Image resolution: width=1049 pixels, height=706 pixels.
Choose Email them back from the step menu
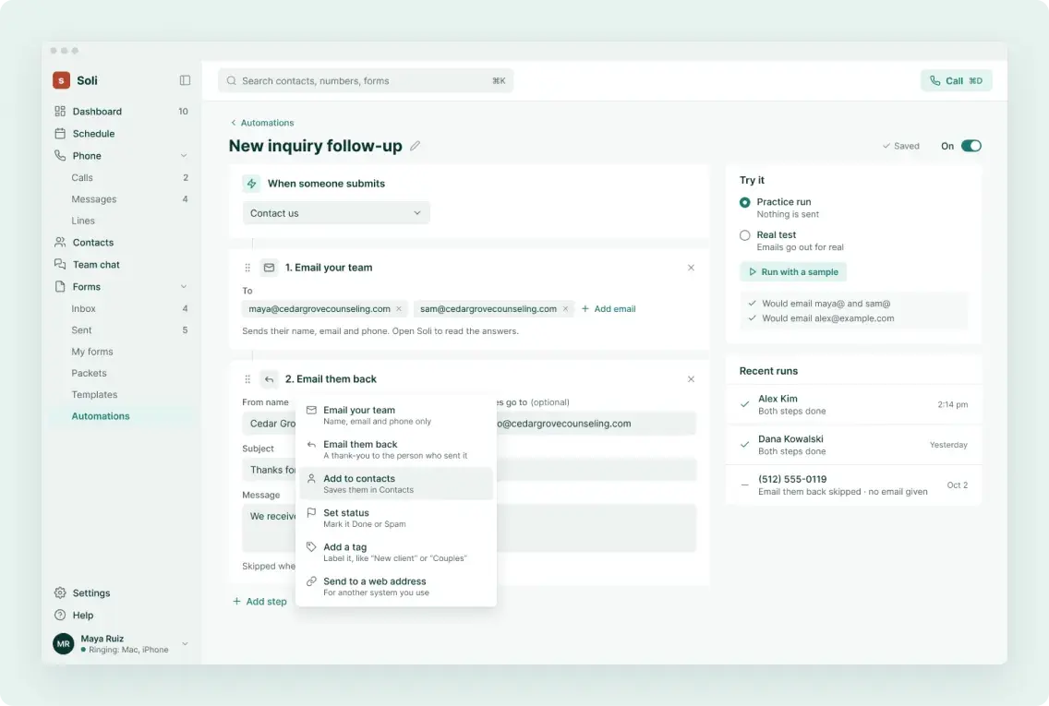(x=396, y=449)
